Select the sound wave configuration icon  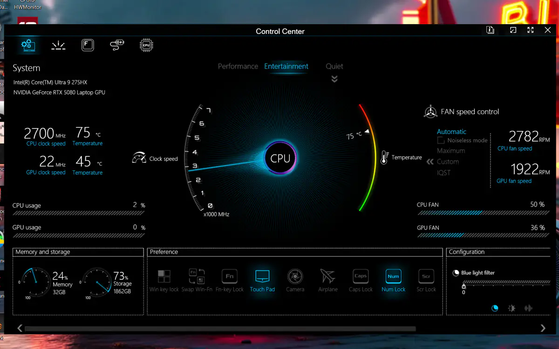point(528,308)
